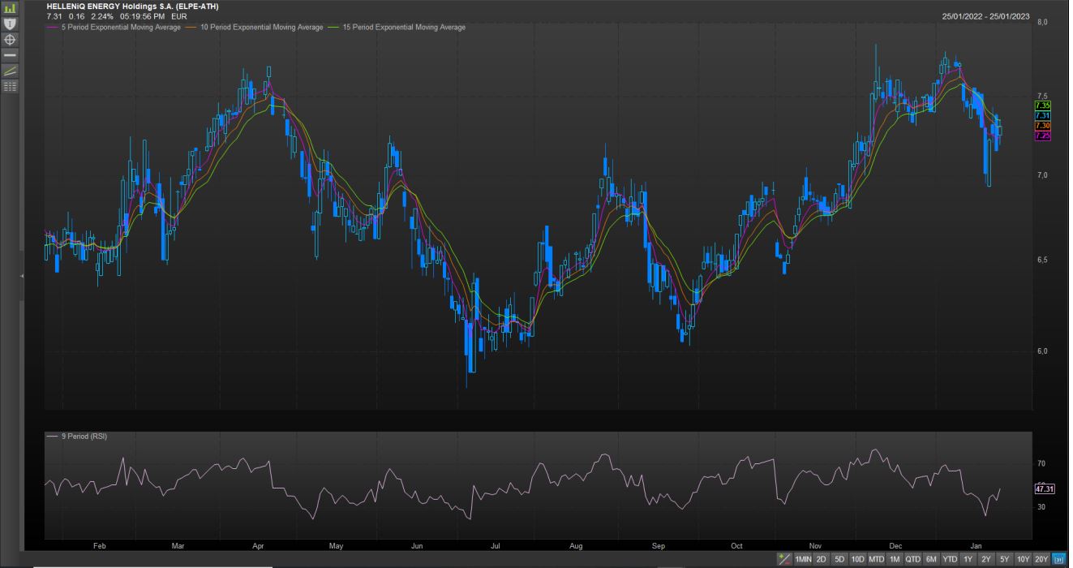Select the horizontal line drawing tool
Image resolution: width=1073 pixels, height=568 pixels.
10,54
